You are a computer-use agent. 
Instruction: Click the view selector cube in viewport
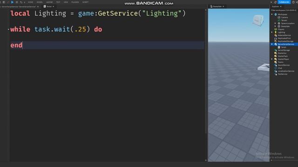tap(258, 20)
